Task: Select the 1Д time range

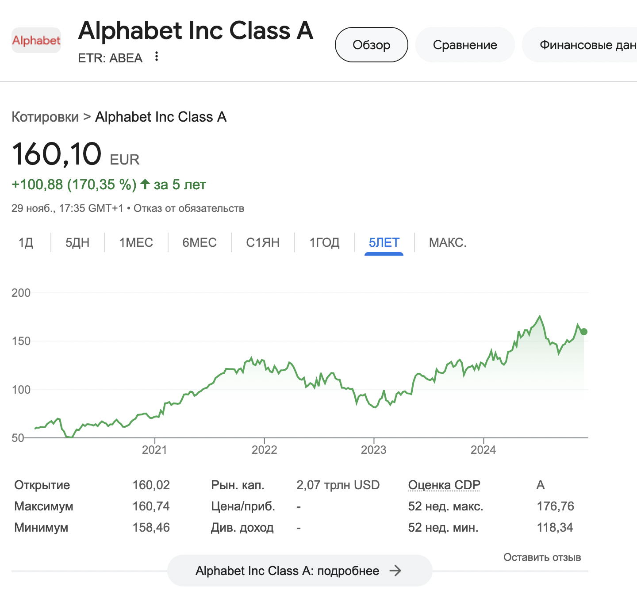Action: tap(26, 242)
